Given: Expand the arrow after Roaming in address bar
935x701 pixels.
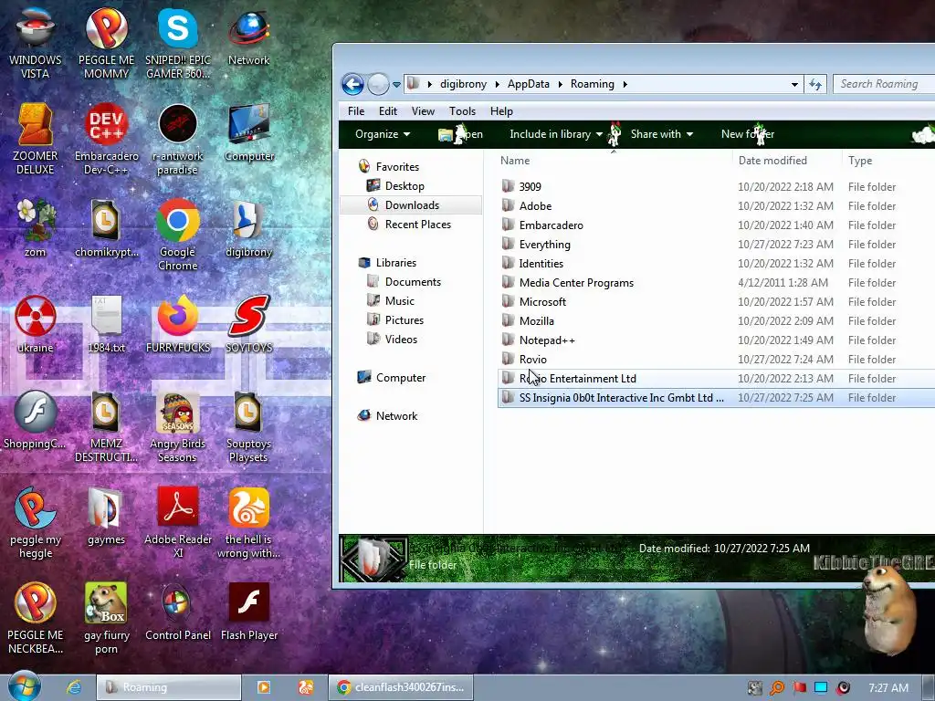Looking at the screenshot, I should coord(625,84).
